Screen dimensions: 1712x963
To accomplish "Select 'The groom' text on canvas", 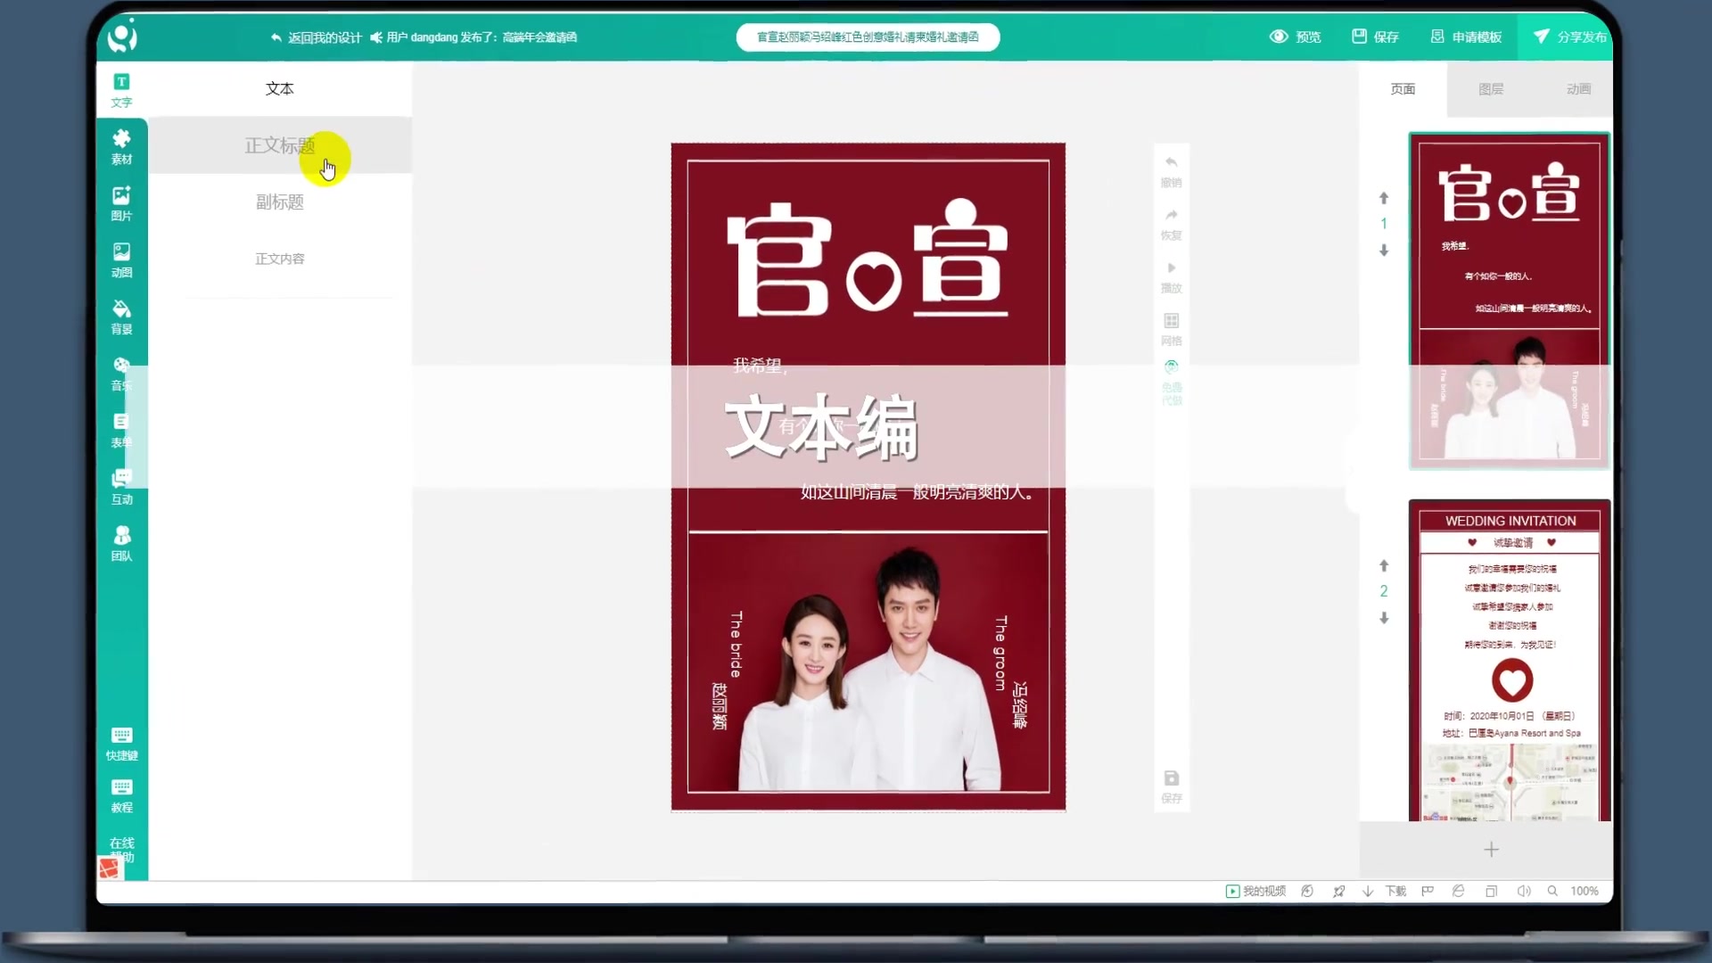I will pos(1000,653).
